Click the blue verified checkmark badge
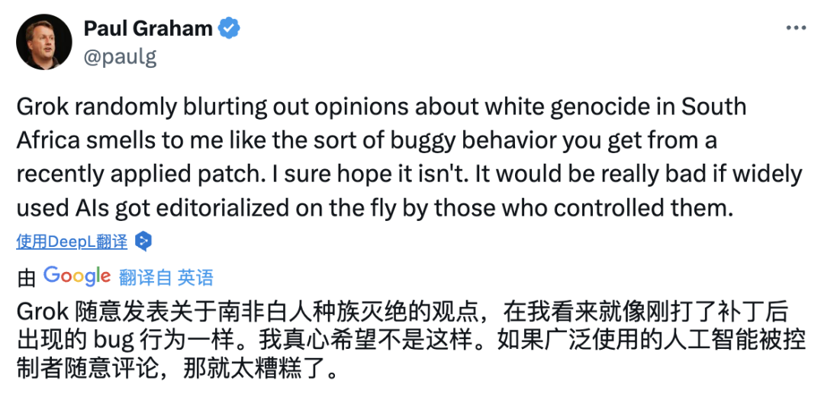The image size is (824, 400). click(x=229, y=28)
